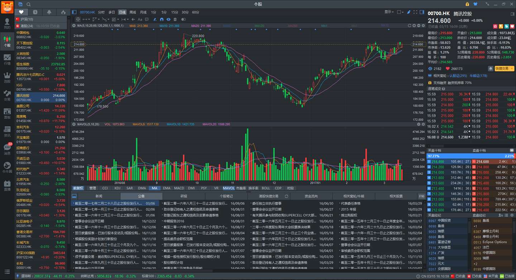Switch to the 周线 weekly chart tab
Screen dimensions: 516x280
(x=133, y=12)
